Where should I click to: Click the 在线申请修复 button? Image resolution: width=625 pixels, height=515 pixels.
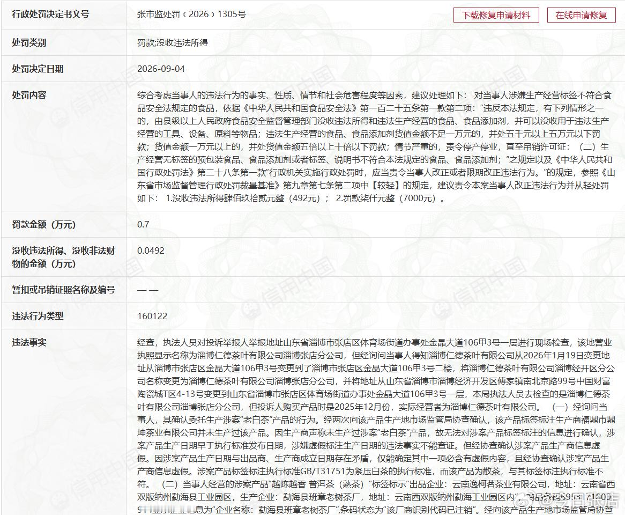[x=581, y=15]
